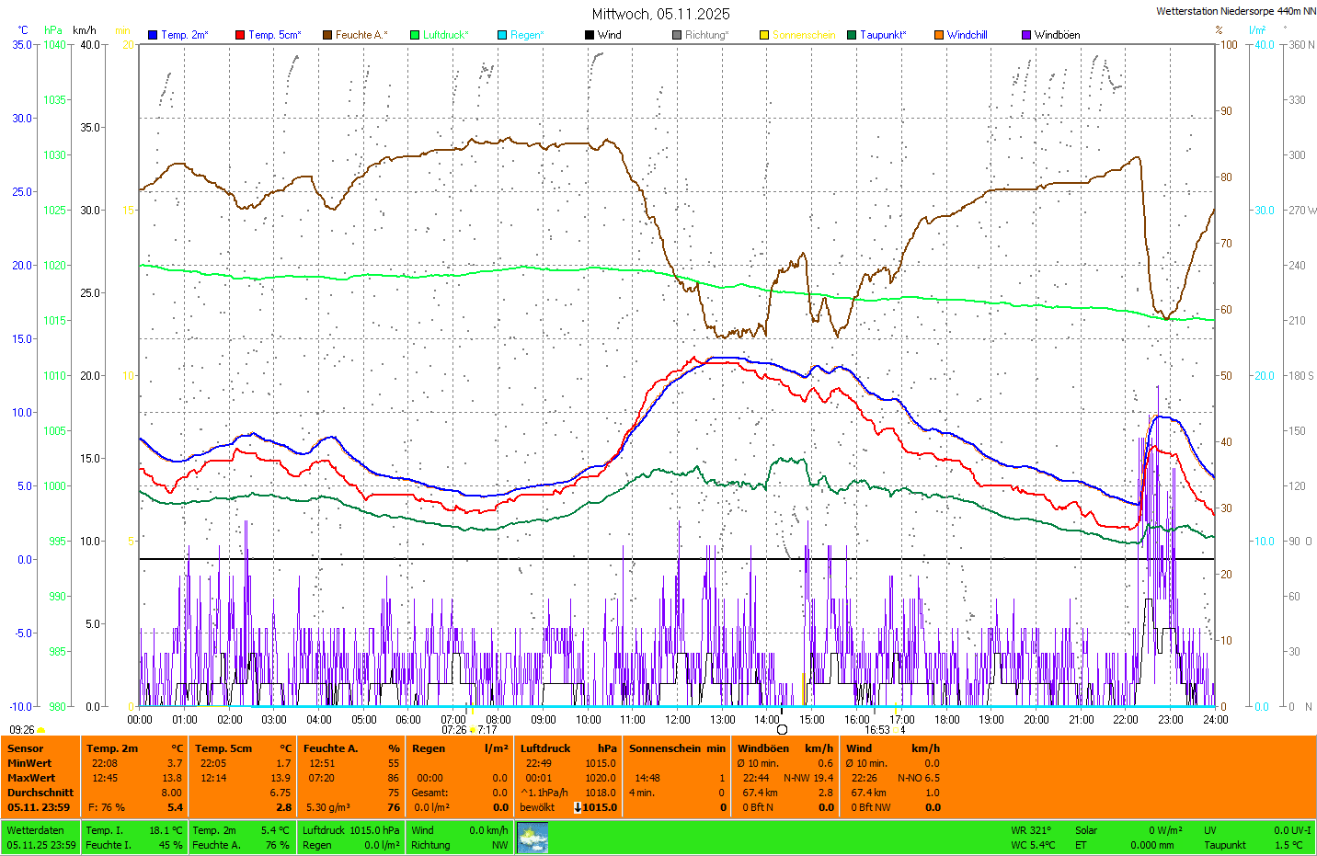Click the sunset marker icon at 16:53
Screen dimensions: 1317x856
tap(896, 730)
